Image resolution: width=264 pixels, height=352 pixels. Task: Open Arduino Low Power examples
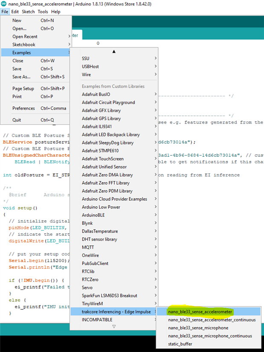114,208
